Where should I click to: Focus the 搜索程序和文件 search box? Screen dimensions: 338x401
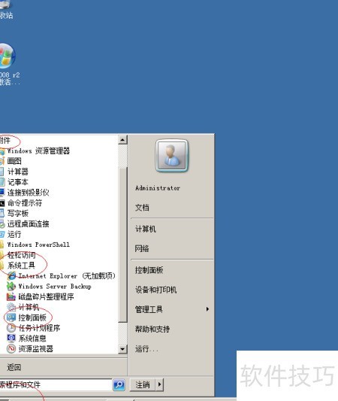coord(56,384)
